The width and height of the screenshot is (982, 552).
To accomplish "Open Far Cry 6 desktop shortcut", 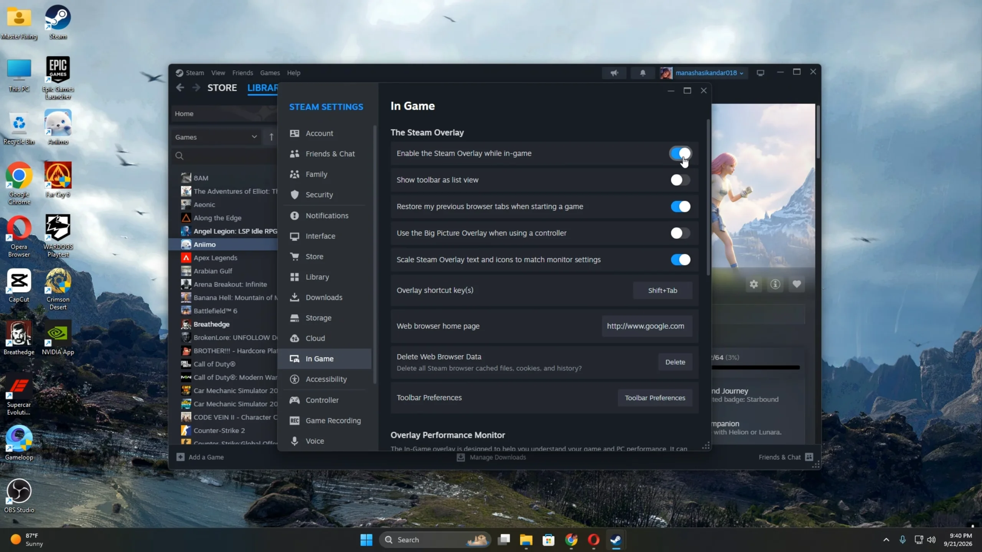I will coord(58,180).
